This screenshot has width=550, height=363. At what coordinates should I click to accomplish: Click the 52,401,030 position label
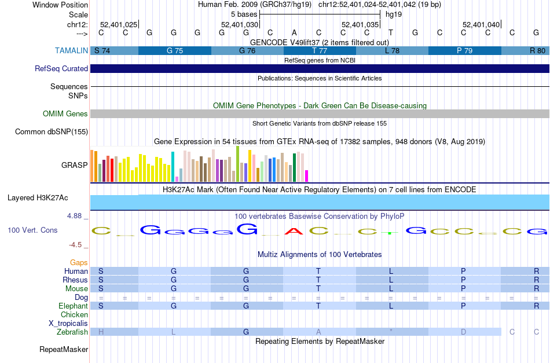(x=240, y=24)
